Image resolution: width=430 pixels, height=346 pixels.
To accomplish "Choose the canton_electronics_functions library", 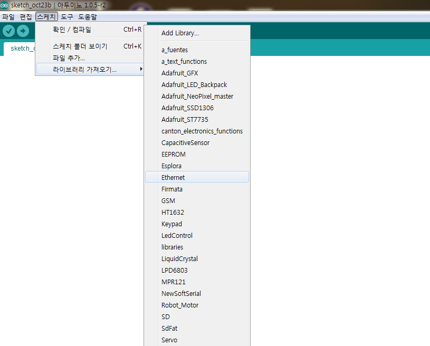I will [197, 131].
